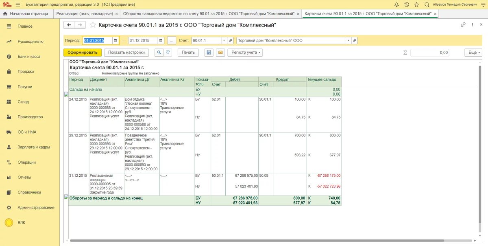Open Операции section
The width and height of the screenshot is (488, 246).
27,162
